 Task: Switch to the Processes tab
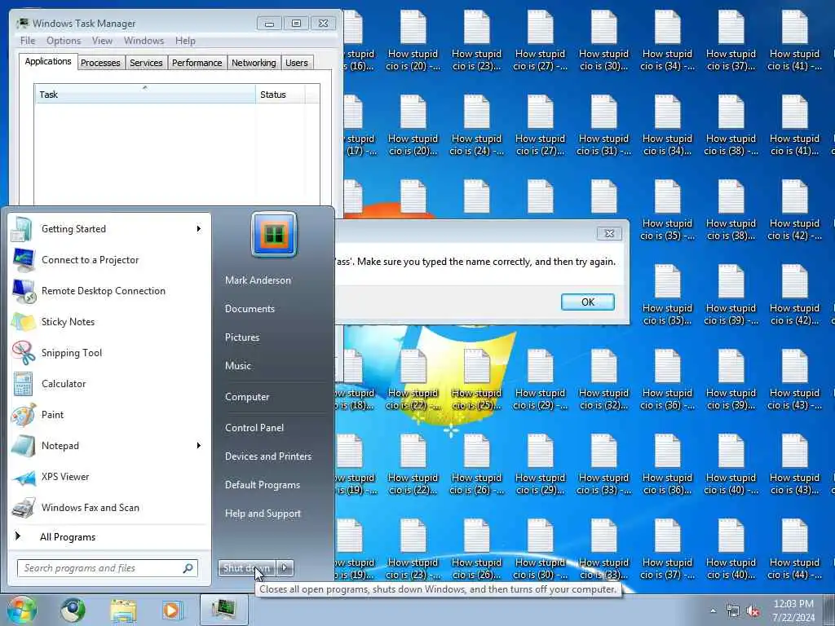(x=100, y=63)
